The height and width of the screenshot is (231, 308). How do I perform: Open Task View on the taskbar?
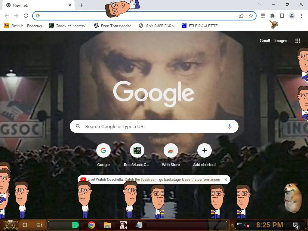click(x=39, y=225)
